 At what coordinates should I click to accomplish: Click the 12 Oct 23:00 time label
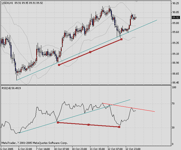[133, 149]
